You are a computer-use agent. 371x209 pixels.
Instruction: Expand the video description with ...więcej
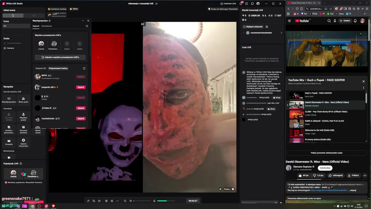(352, 190)
